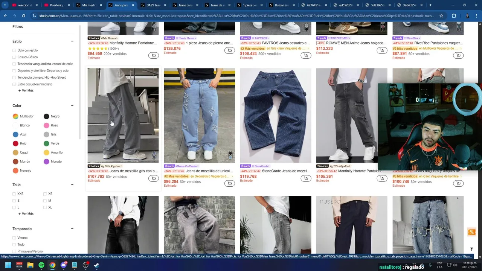Open Jeans de mezclilla gris product title
The image size is (482, 271).
pos(134,171)
